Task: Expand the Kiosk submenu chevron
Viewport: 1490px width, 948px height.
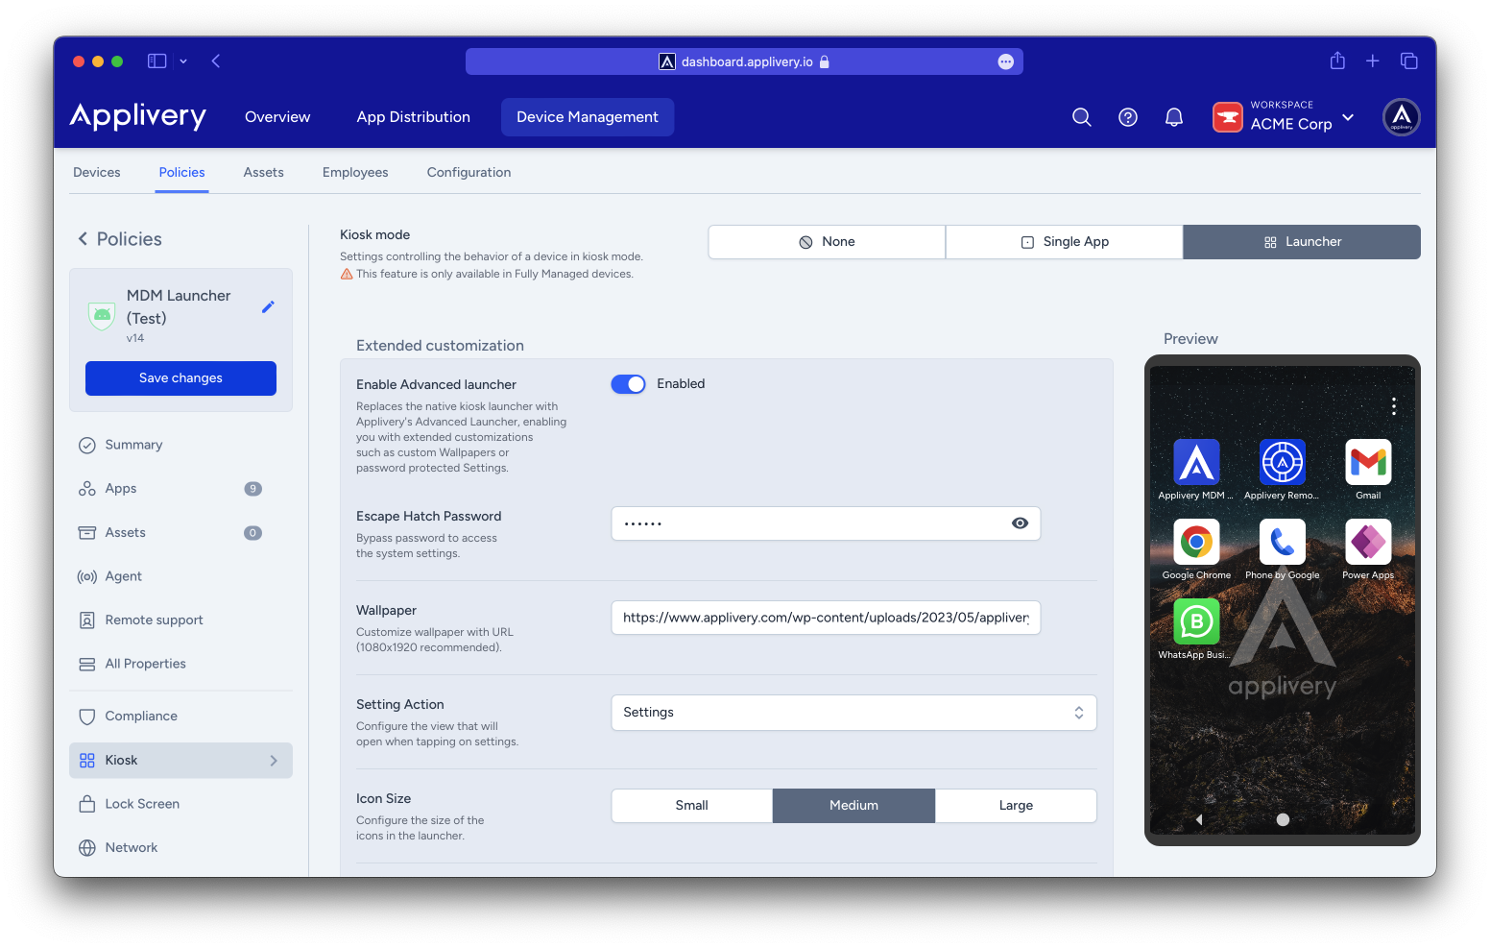Action: (x=274, y=761)
